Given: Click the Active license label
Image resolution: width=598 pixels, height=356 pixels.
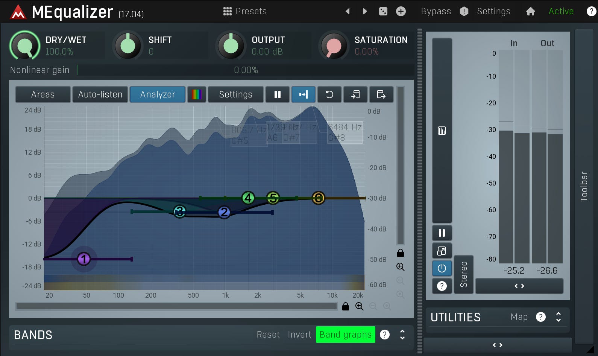Looking at the screenshot, I should tap(561, 11).
